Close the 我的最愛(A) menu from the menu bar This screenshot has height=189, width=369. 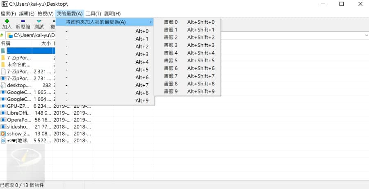70,14
